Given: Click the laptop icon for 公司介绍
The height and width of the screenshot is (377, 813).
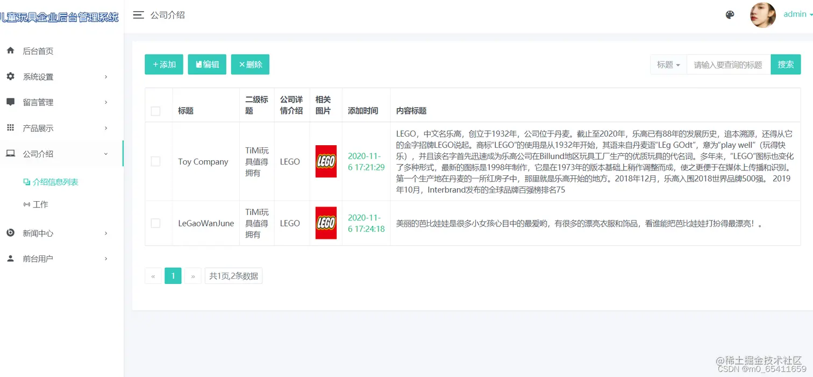Looking at the screenshot, I should (10, 154).
